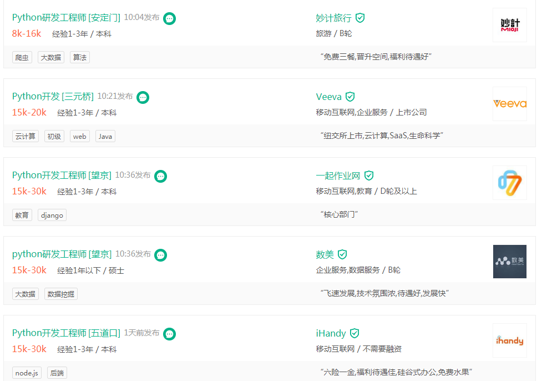Click the verified shield next to 妙计旅行

(x=360, y=18)
